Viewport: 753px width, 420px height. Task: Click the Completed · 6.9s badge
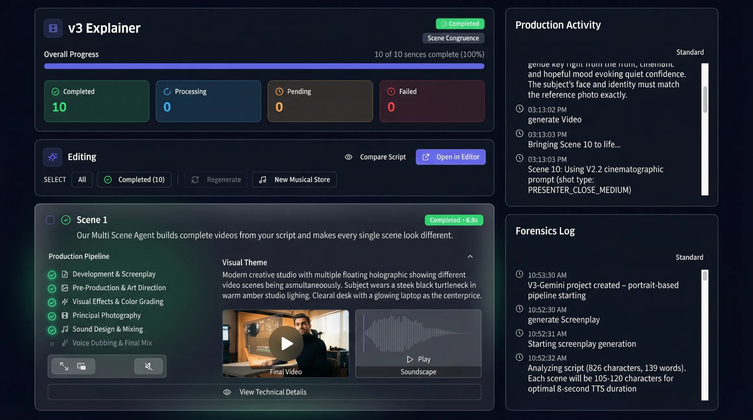(454, 220)
